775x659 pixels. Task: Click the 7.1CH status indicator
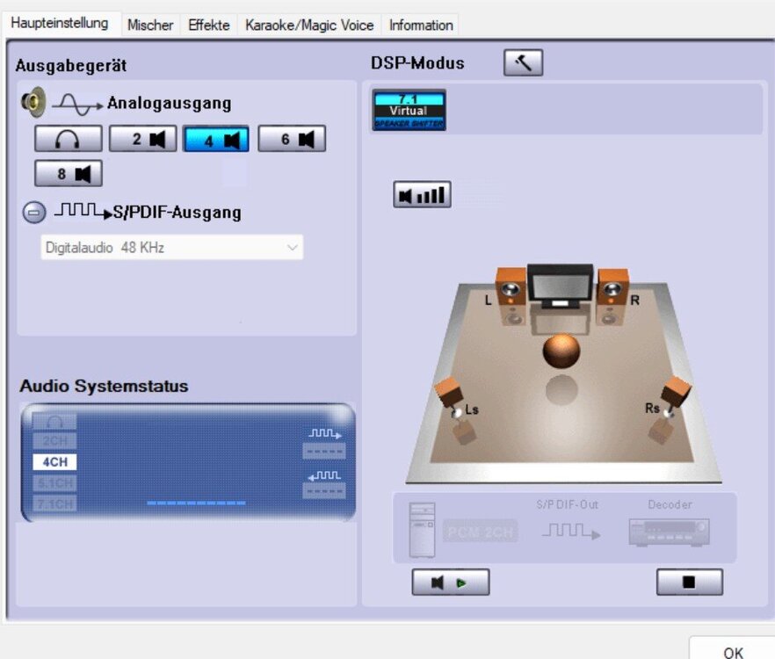54,504
